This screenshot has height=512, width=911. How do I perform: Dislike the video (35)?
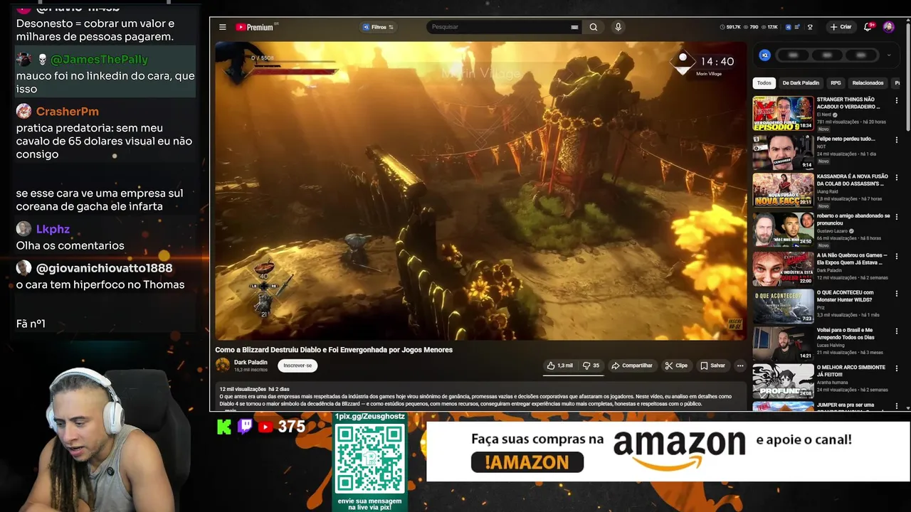[591, 366]
